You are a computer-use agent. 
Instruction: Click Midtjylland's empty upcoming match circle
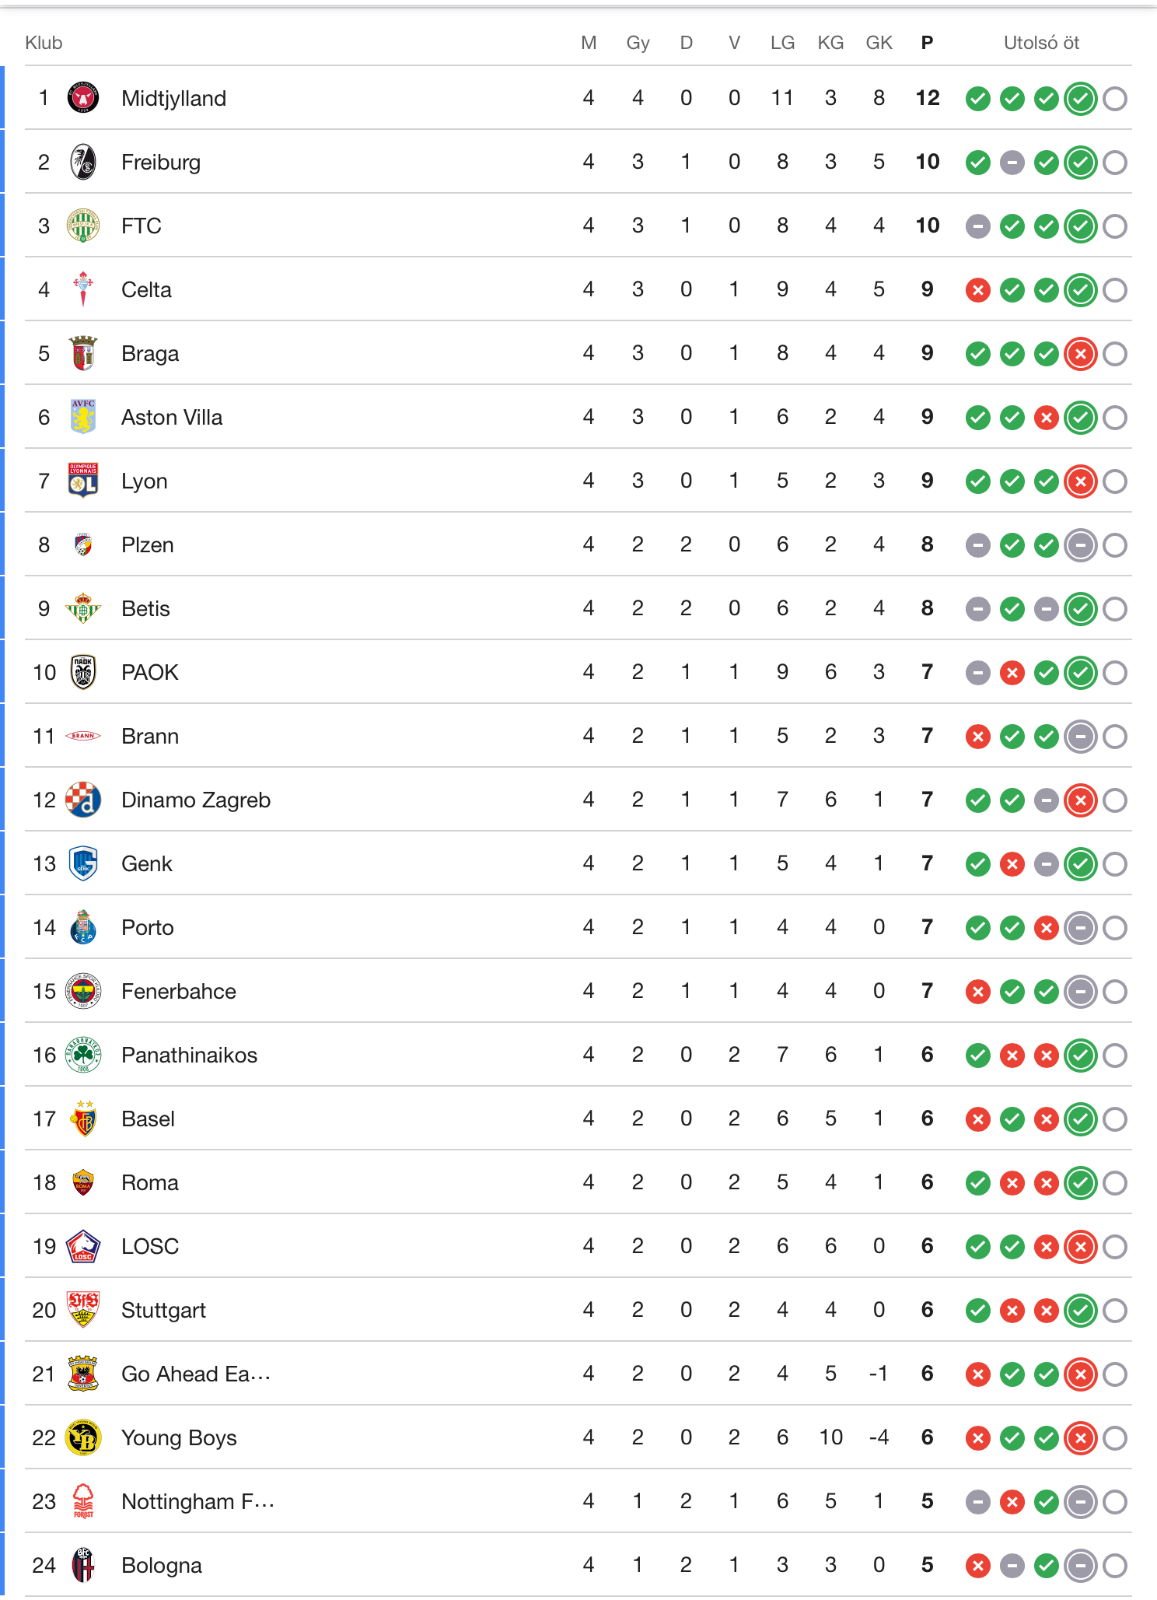tap(1115, 99)
